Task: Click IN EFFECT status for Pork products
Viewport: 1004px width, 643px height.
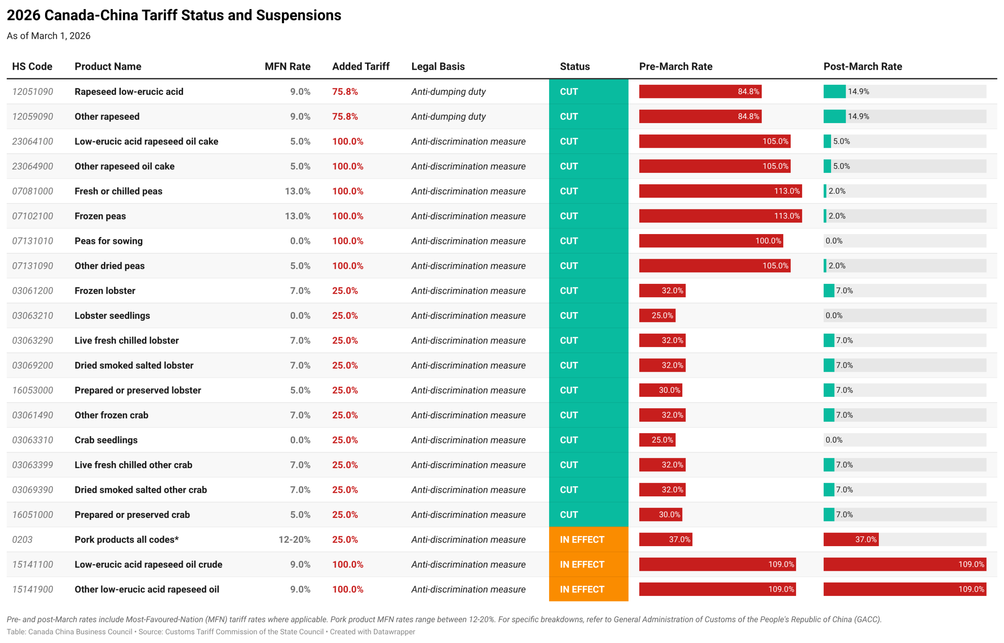Action: 582,539
